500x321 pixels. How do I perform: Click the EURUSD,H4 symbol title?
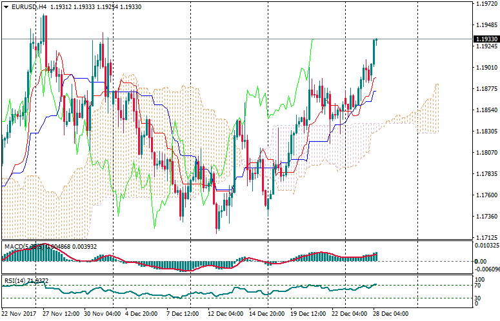click(x=29, y=6)
